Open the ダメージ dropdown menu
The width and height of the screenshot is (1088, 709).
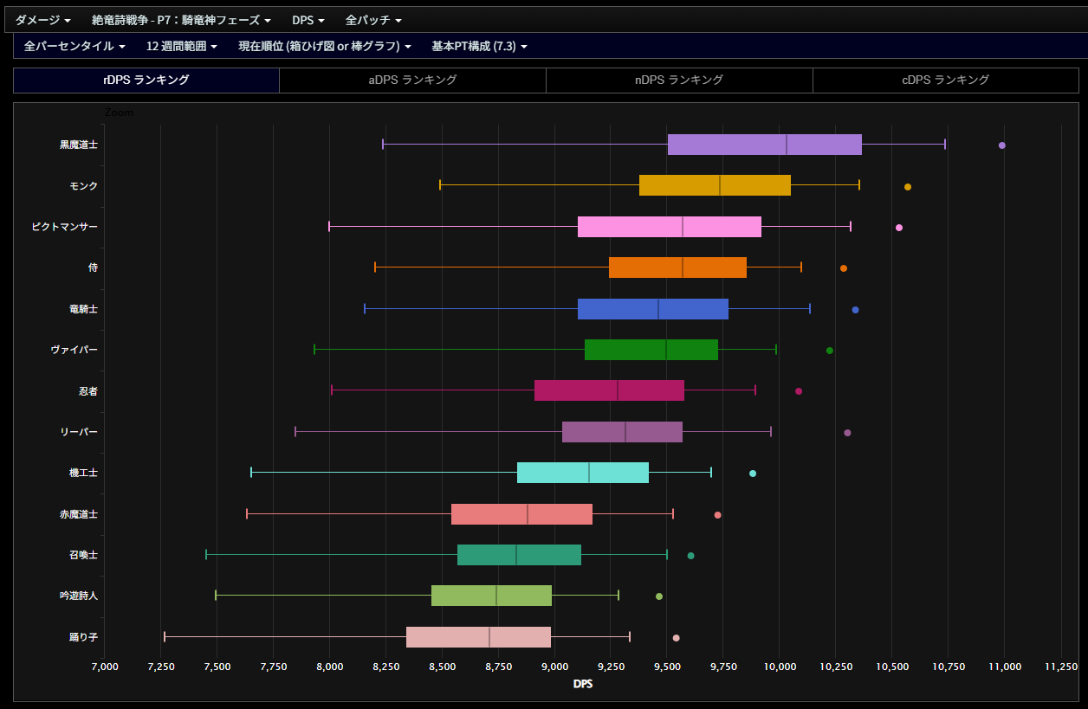42,20
